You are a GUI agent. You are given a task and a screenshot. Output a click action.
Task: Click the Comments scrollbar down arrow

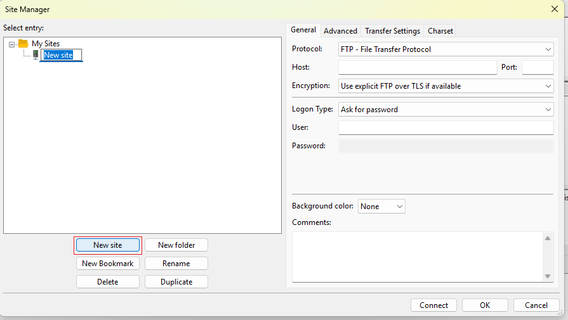(x=548, y=276)
